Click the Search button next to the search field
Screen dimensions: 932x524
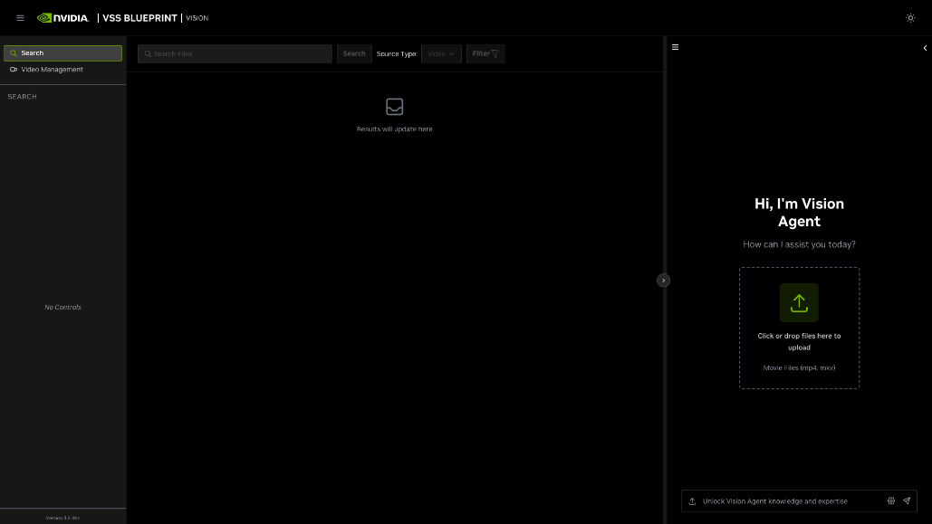tap(354, 53)
